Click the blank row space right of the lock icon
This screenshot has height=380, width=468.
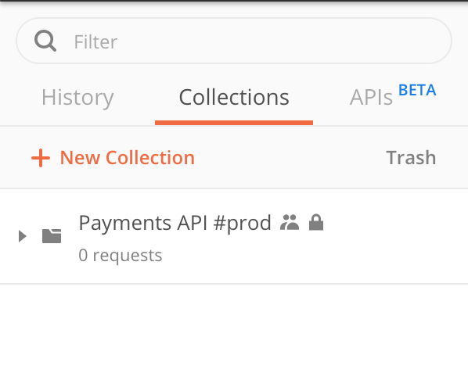(x=395, y=223)
